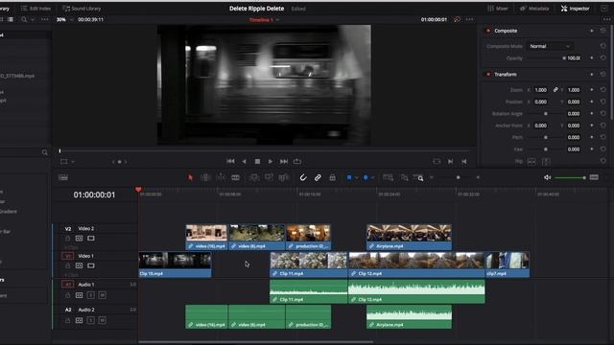Viewport: 614px width, 345px height.
Task: Open the Flag color dropdown arrow
Action: (x=356, y=178)
